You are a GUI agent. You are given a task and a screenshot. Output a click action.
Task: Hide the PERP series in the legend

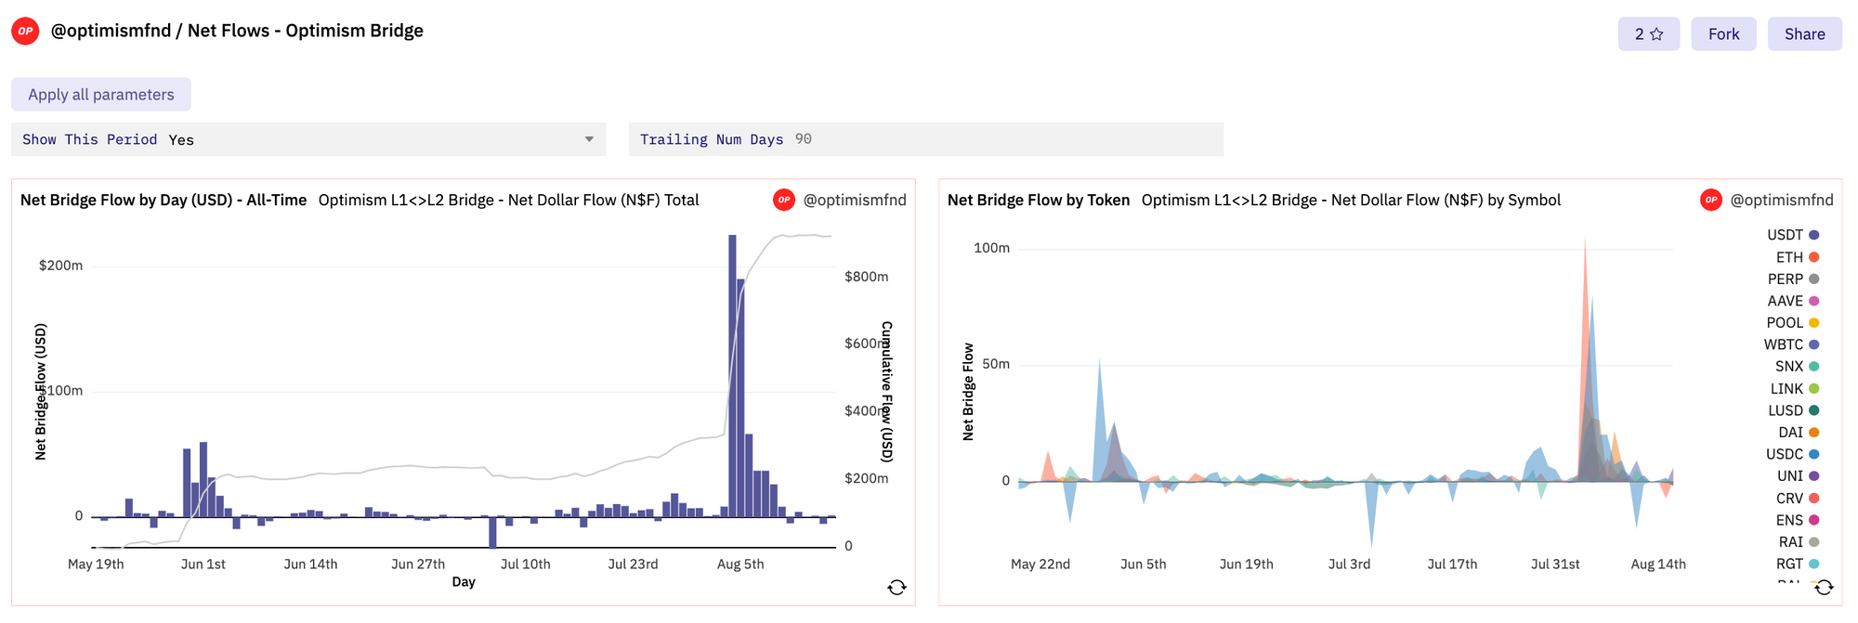click(1793, 279)
